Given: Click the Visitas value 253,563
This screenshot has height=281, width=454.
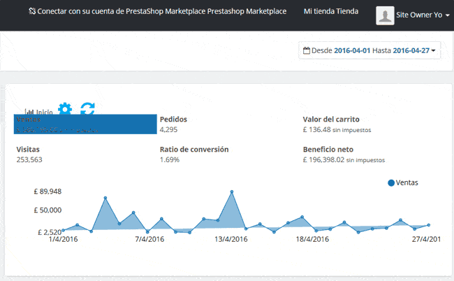Looking at the screenshot, I should coord(29,160).
